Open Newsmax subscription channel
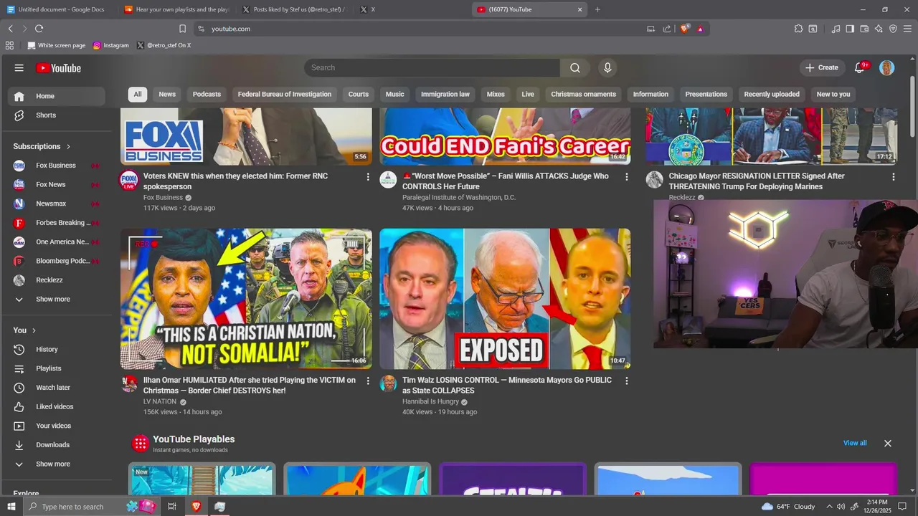Viewport: 918px width, 516px height. pos(56,204)
